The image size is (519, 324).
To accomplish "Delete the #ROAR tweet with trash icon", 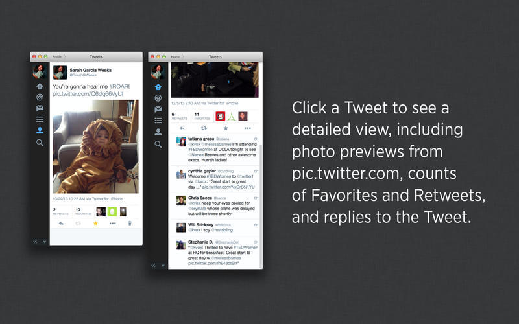I will point(130,223).
